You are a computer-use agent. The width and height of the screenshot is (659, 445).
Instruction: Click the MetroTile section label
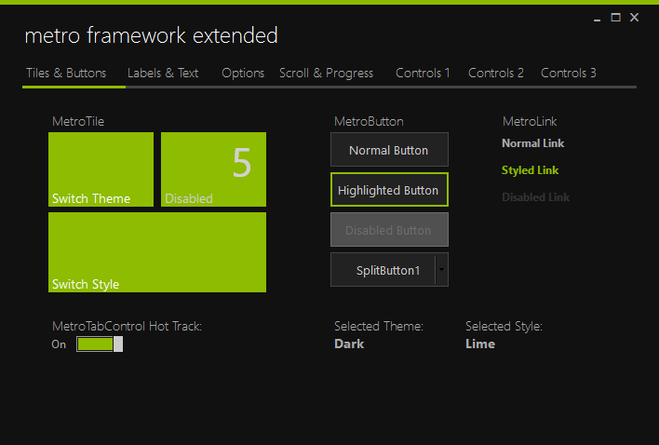point(78,121)
